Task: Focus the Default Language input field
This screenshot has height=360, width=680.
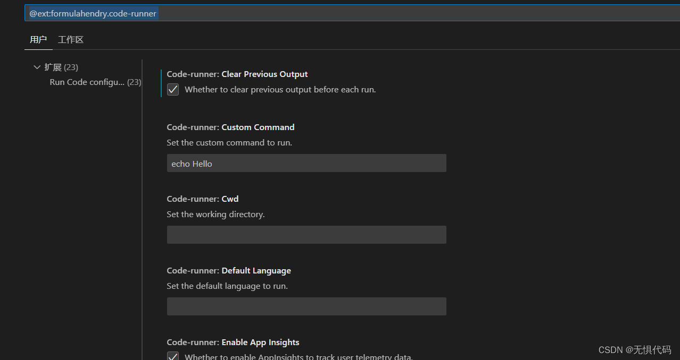Action: pos(306,306)
